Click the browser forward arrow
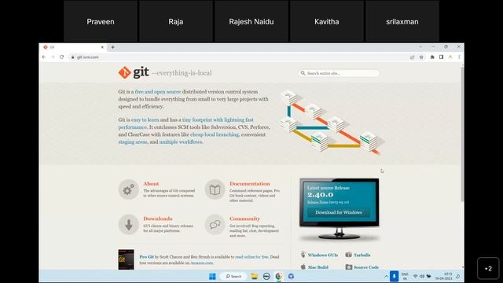Screen dimensions: 503x283 click(53, 57)
